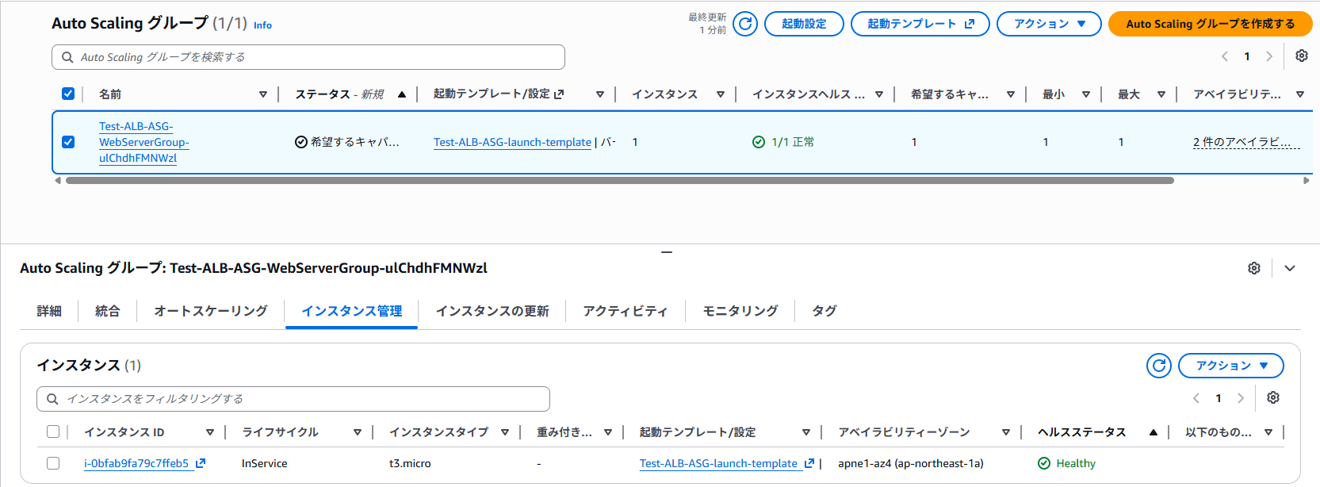This screenshot has height=487, width=1320.
Task: Uncheck Test-ALB-ASG-WebServerGroup row checkbox
Action: click(x=68, y=142)
